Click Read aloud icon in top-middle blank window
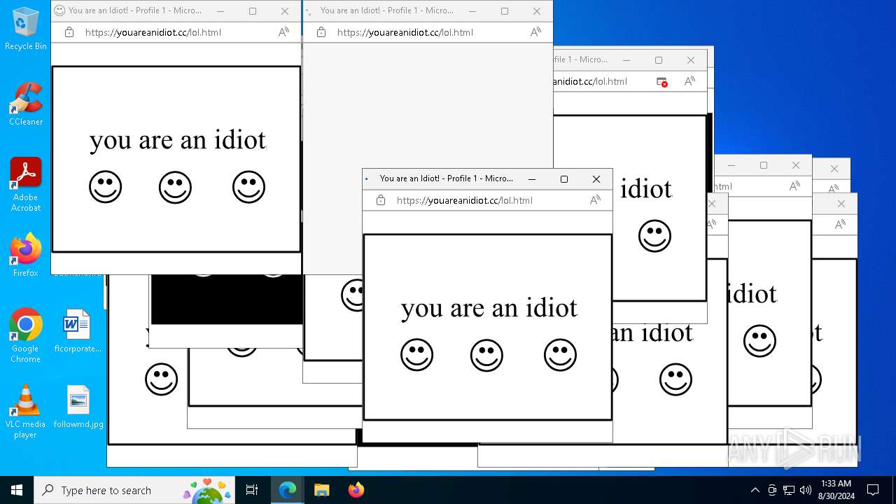The image size is (896, 504). 535,32
